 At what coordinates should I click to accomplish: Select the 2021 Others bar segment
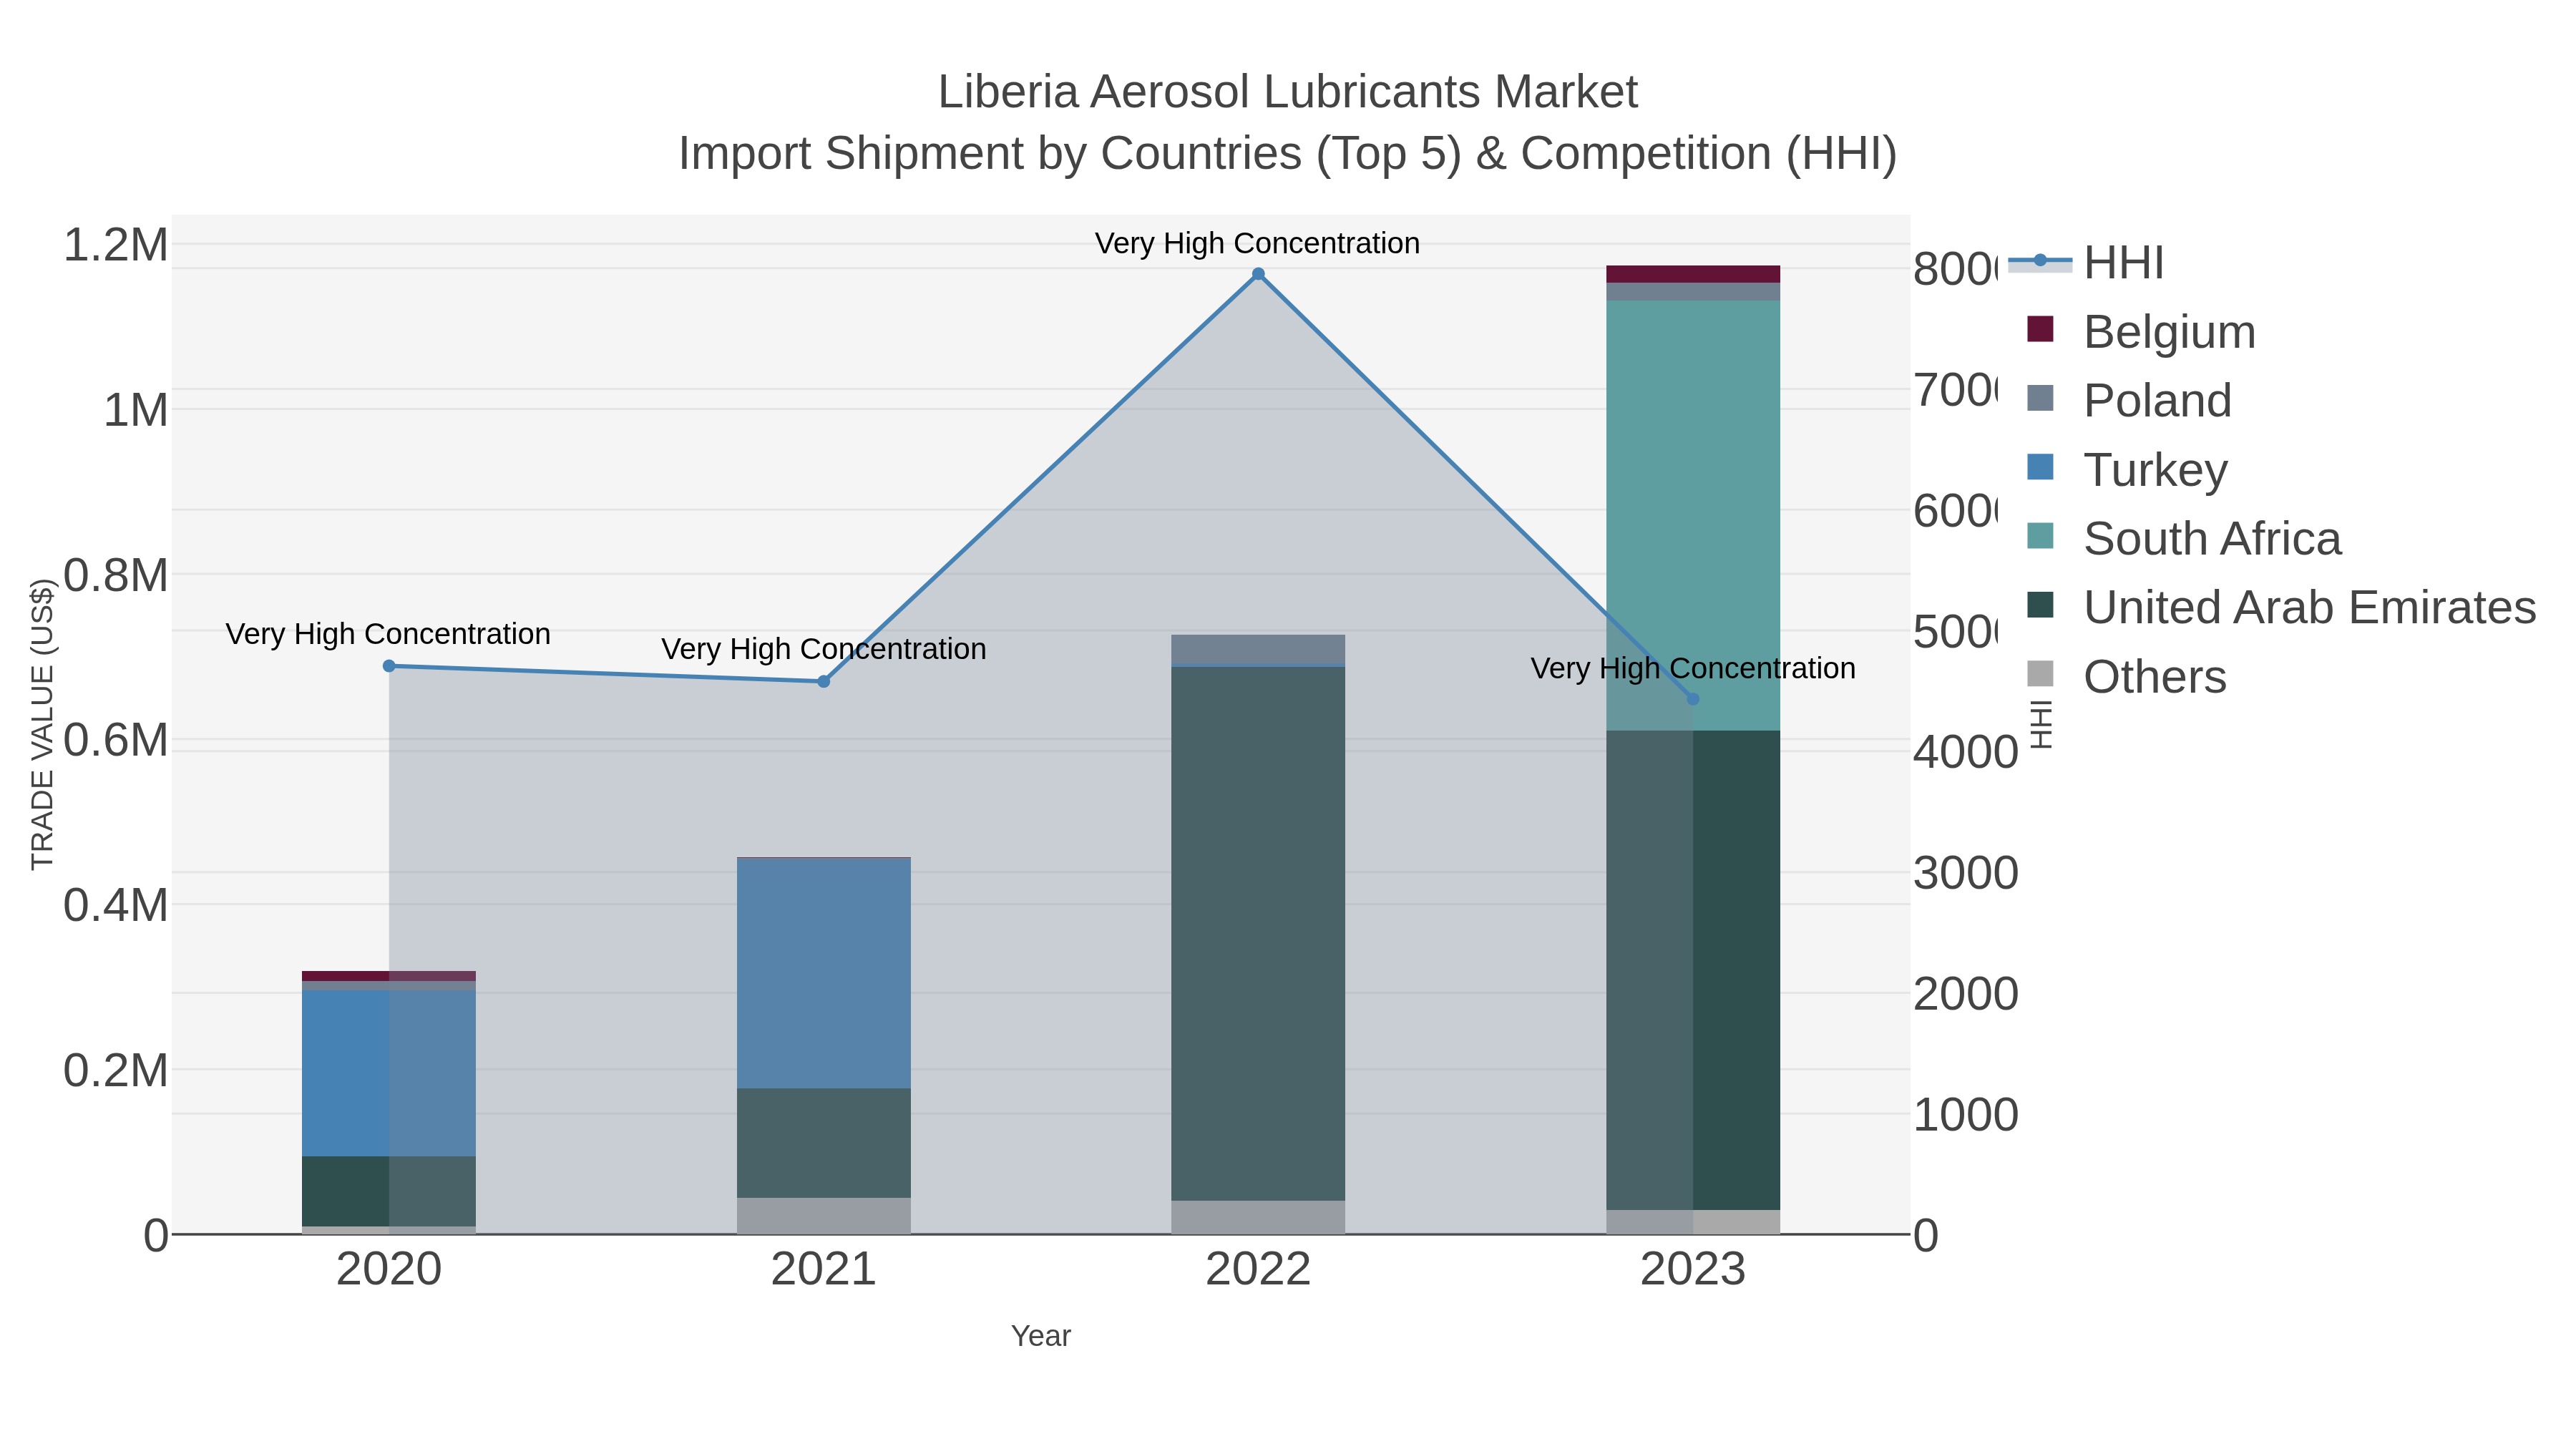(x=824, y=1216)
